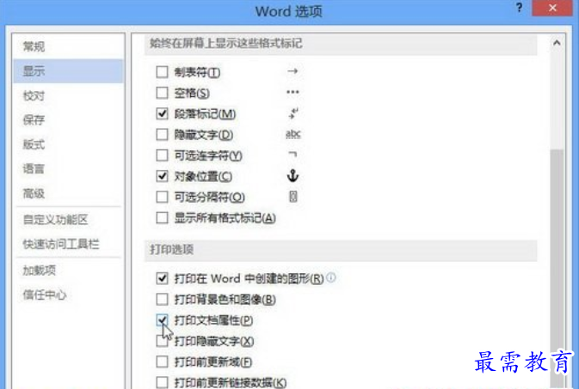Enable the 空格(S) checkbox
Image resolution: width=579 pixels, height=389 pixels.
[x=162, y=93]
